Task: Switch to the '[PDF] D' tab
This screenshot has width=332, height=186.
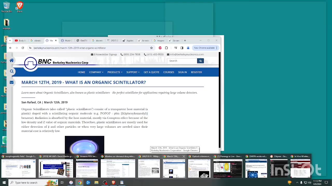Action: pyautogui.click(x=113, y=41)
